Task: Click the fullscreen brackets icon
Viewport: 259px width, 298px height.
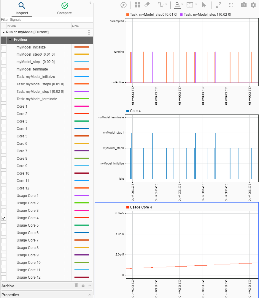Action: (231, 5)
